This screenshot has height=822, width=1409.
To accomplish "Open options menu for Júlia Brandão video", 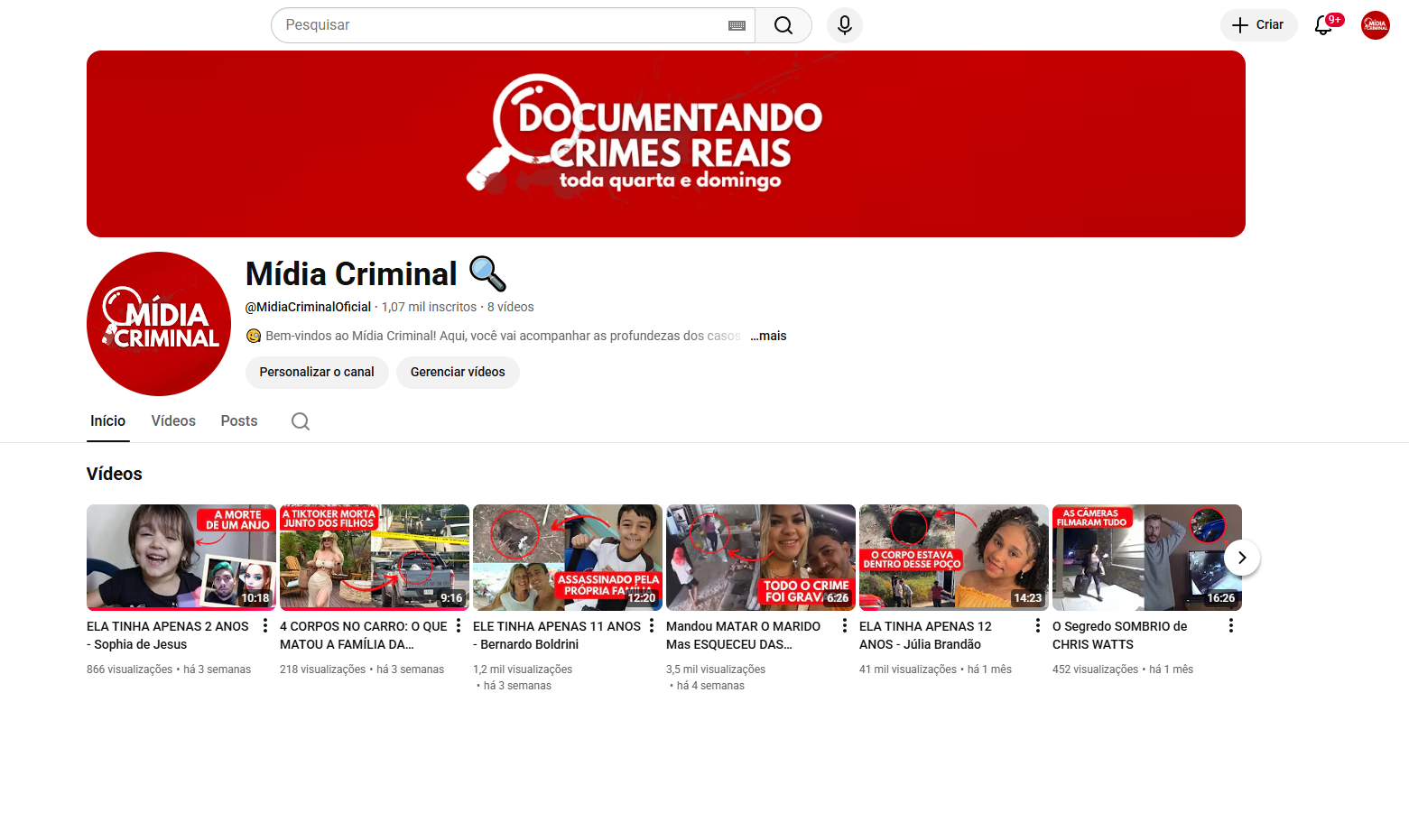I will click(1038, 625).
